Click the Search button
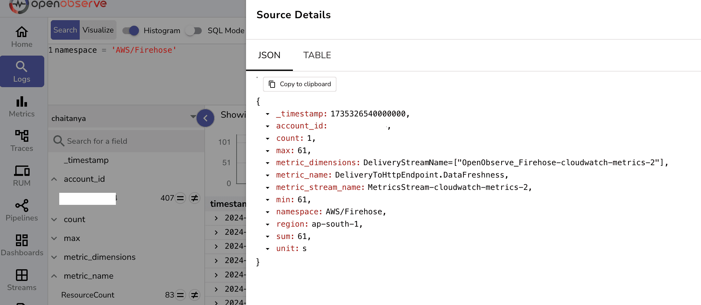The width and height of the screenshot is (701, 305). coord(65,30)
